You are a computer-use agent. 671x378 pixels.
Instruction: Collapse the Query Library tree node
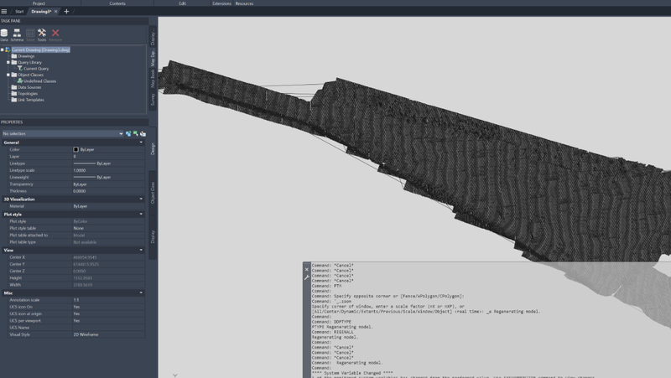(x=8, y=63)
